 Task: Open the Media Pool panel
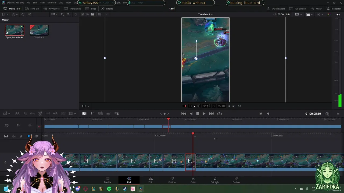click(x=12, y=9)
